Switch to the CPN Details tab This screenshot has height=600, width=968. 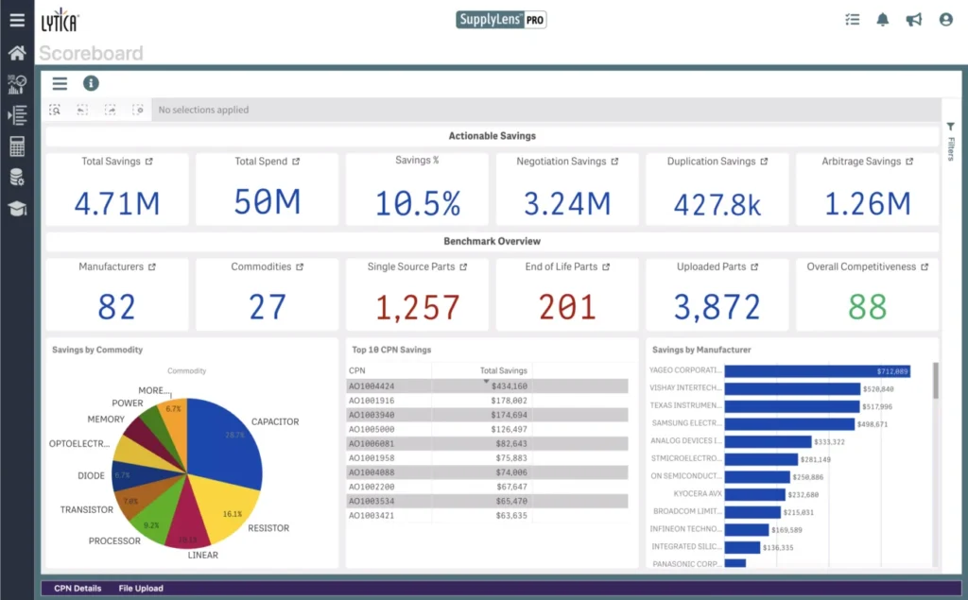pos(78,589)
